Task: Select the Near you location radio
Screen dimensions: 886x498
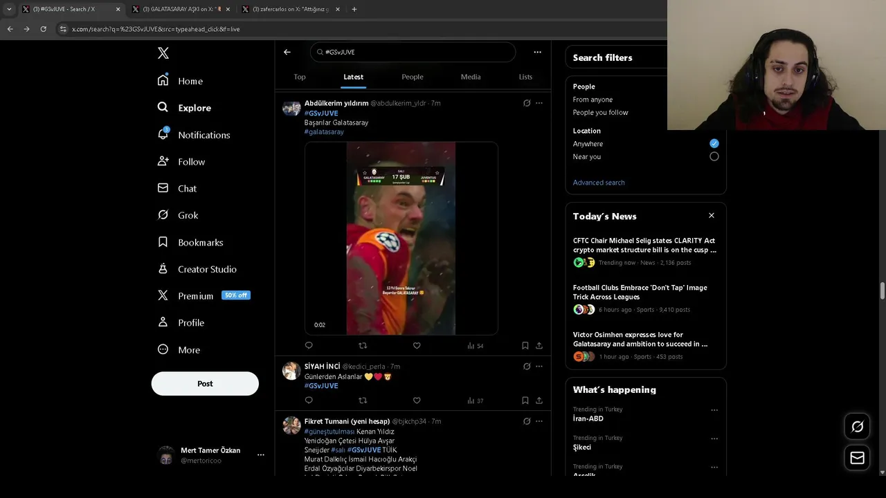Action: pyautogui.click(x=714, y=156)
